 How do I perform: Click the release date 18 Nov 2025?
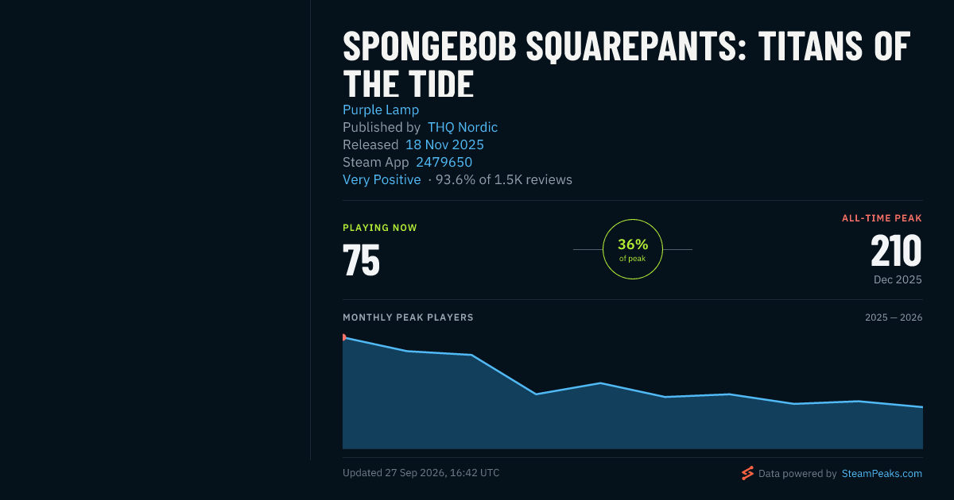pyautogui.click(x=444, y=144)
